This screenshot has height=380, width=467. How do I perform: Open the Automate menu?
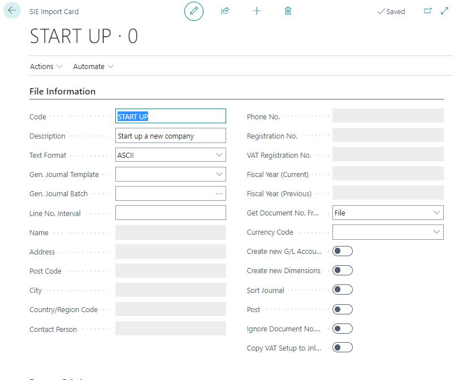coord(93,66)
